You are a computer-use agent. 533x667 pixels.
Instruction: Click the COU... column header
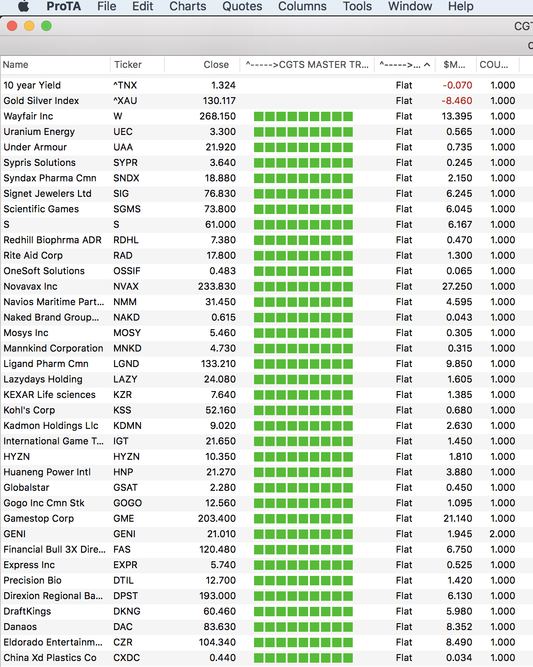pos(497,65)
